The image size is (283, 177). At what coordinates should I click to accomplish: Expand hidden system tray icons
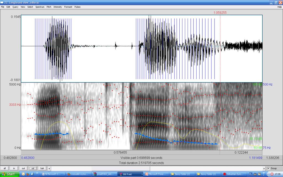(x=268, y=174)
